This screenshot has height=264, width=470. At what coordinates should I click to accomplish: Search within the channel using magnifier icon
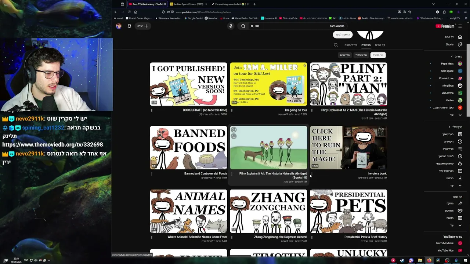(x=336, y=45)
